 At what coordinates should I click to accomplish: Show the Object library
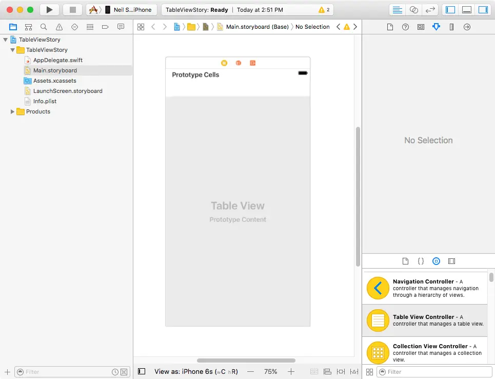pos(436,261)
